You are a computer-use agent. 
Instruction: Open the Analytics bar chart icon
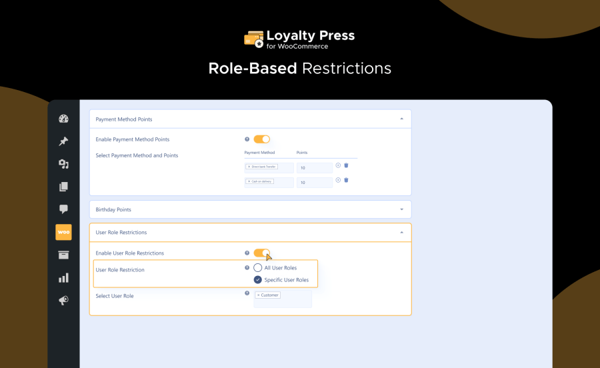pyautogui.click(x=63, y=278)
